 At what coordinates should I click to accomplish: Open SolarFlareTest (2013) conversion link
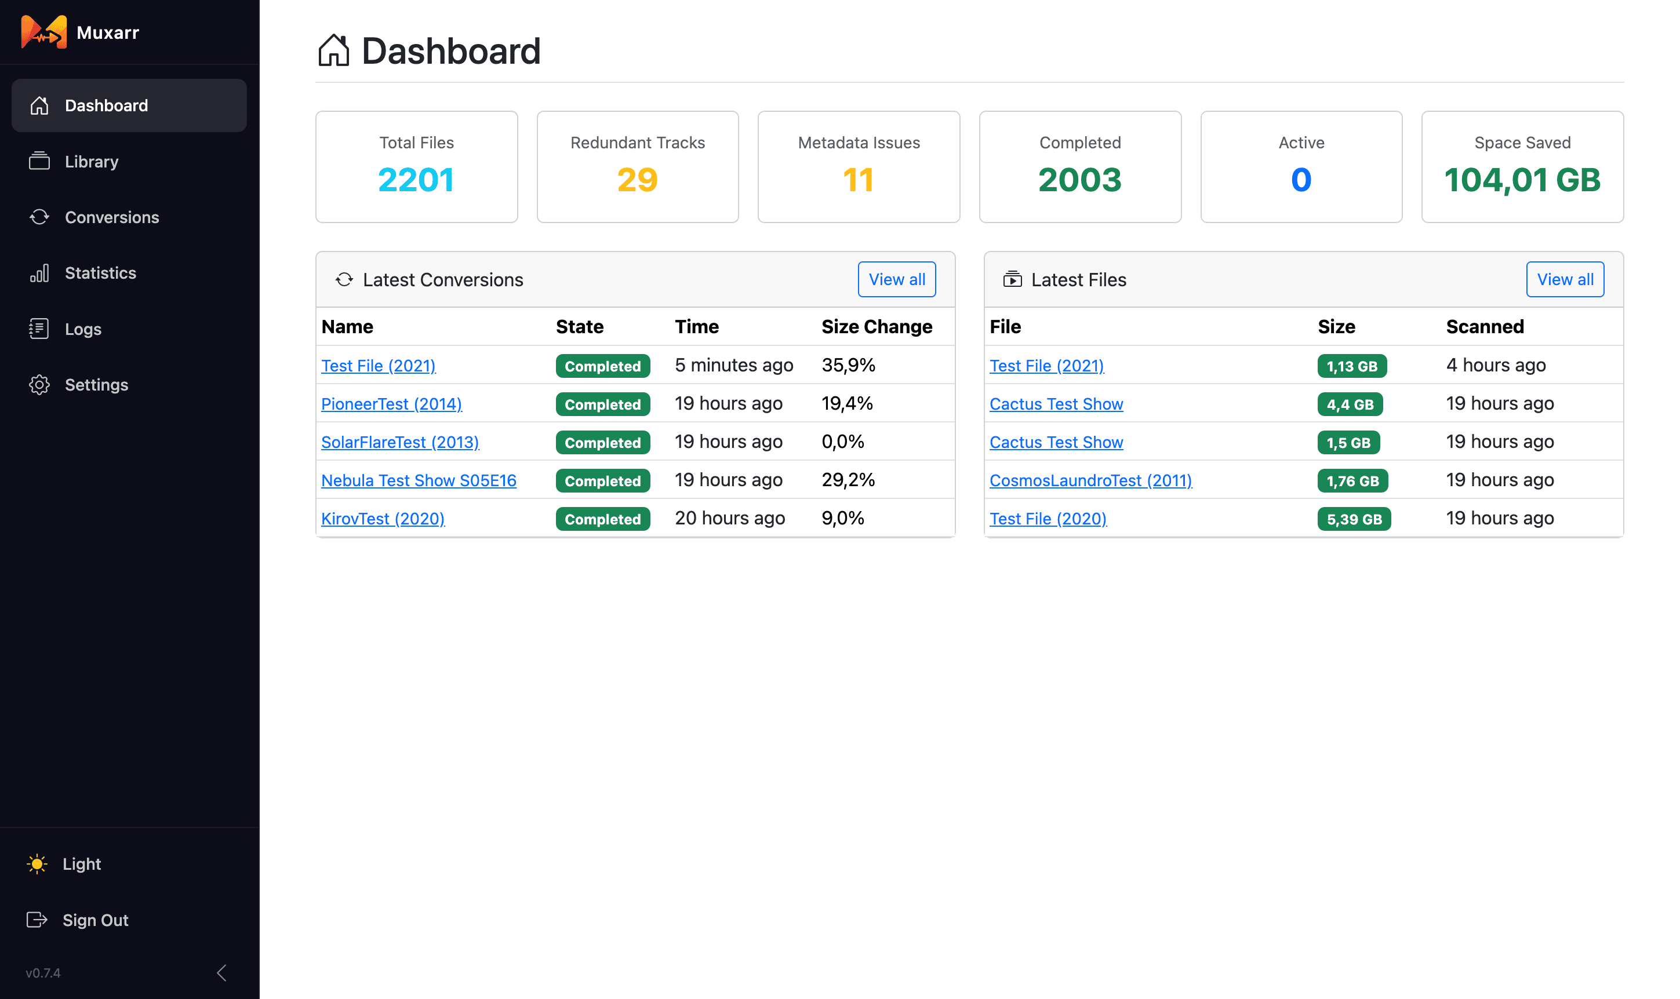click(400, 442)
